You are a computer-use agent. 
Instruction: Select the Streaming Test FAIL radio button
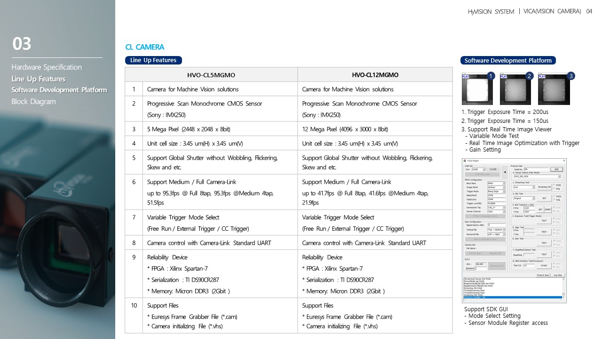[x=554, y=189]
